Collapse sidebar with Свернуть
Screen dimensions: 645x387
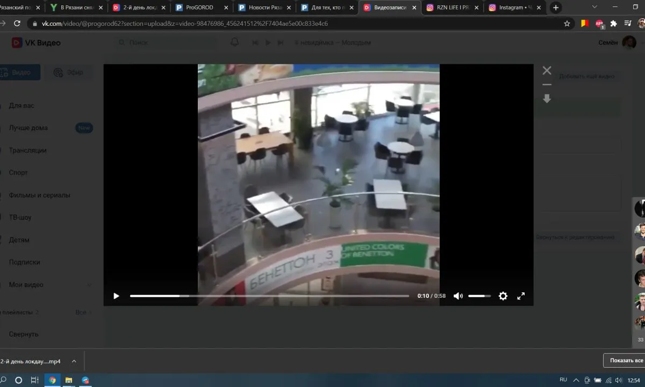[24, 334]
